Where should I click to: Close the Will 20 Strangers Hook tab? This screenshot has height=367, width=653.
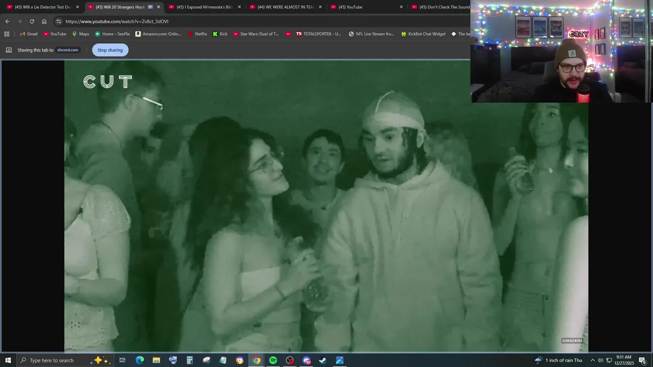tap(159, 7)
